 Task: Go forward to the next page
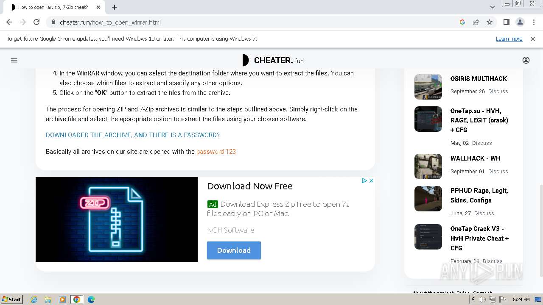point(23,22)
